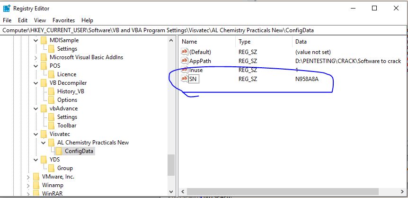Click the AppPath string value icon
The height and width of the screenshot is (198, 408).
(184, 61)
